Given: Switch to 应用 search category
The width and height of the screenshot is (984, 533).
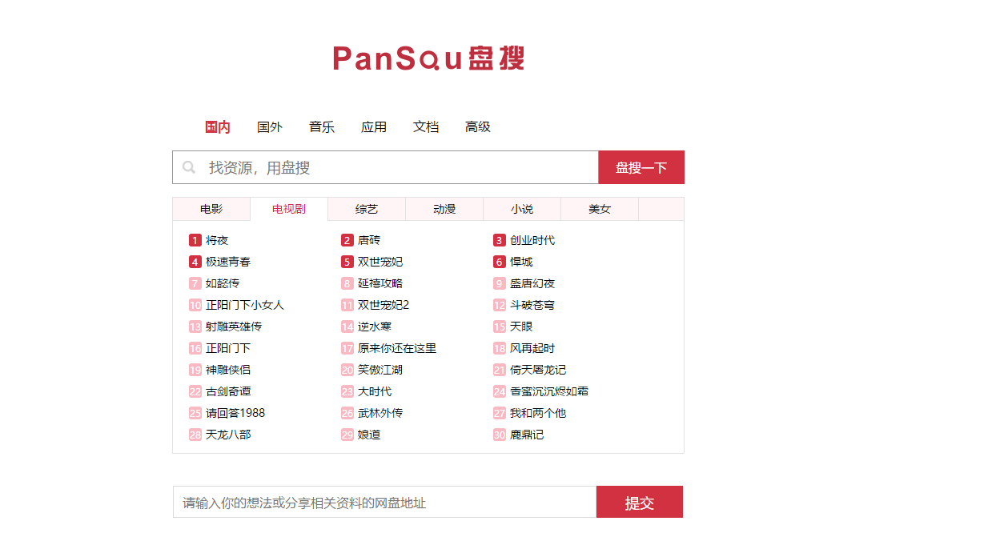Looking at the screenshot, I should (374, 127).
